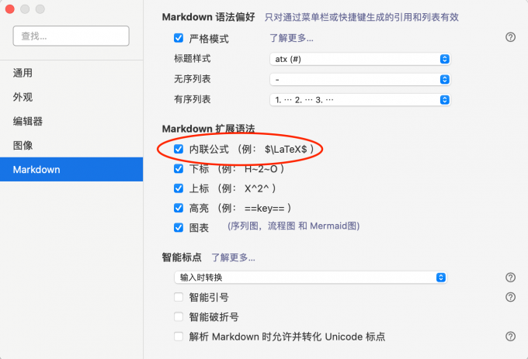The height and width of the screenshot is (359, 528).
Task: Select 外观 in the sidebar
Action: coord(23,97)
